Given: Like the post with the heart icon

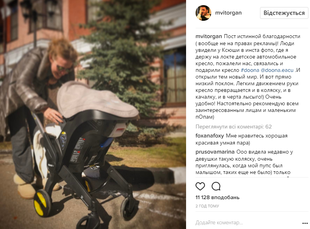Looking at the screenshot, I should point(200,186).
